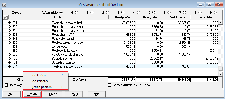Expand account 302 plus sign
Image resolution: width=225 pixels, height=99 pixels.
click(9, 43)
